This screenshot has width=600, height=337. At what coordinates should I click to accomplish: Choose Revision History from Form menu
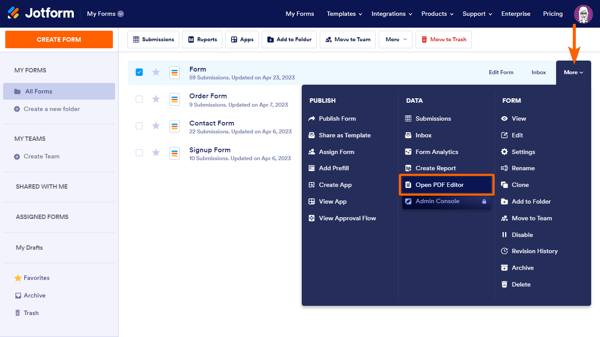pyautogui.click(x=535, y=251)
